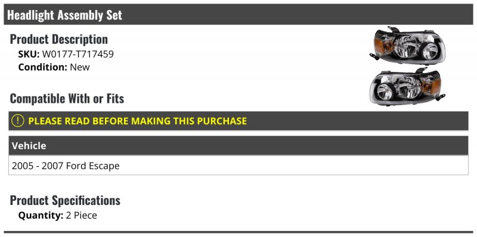Screen dimensions: 477x237
Task: Click the lower headlight product image
Action: (407, 86)
